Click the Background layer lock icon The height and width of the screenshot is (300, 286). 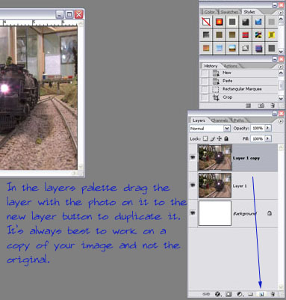[270, 213]
